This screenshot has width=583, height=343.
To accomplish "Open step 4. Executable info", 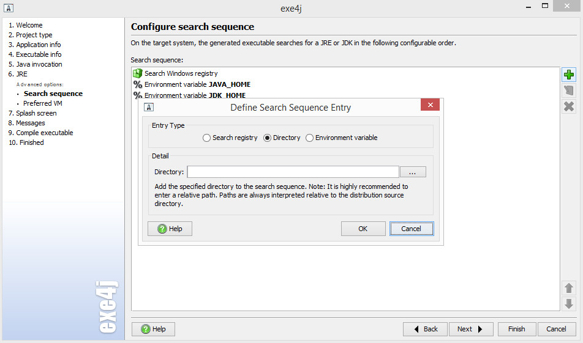I will [x=35, y=54].
